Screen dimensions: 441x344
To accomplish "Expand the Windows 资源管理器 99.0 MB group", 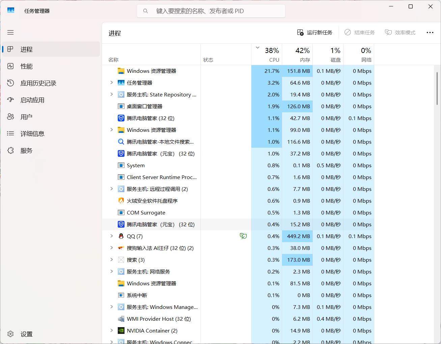I will point(111,130).
